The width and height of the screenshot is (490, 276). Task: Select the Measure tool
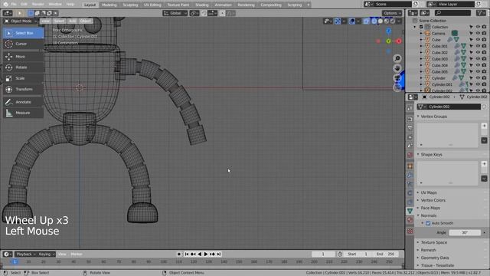point(24,113)
